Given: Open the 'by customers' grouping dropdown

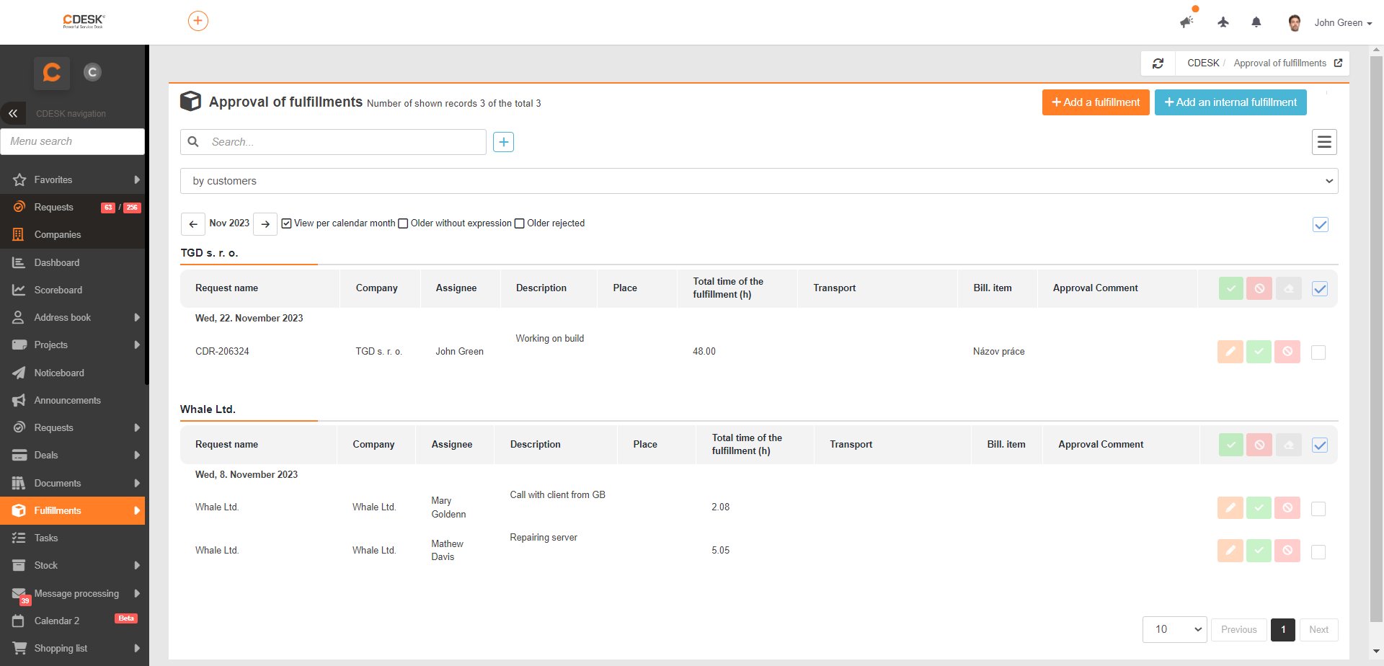Looking at the screenshot, I should tap(759, 181).
